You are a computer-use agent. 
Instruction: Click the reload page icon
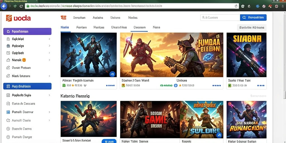pos(21,6)
